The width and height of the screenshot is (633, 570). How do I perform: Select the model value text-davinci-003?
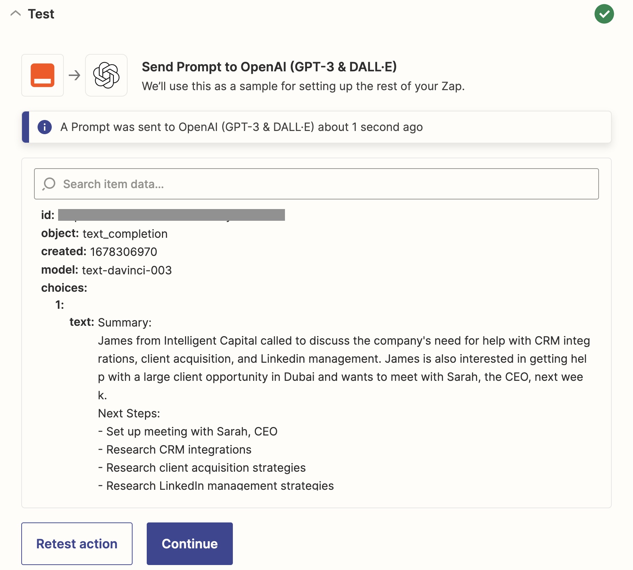[126, 270]
